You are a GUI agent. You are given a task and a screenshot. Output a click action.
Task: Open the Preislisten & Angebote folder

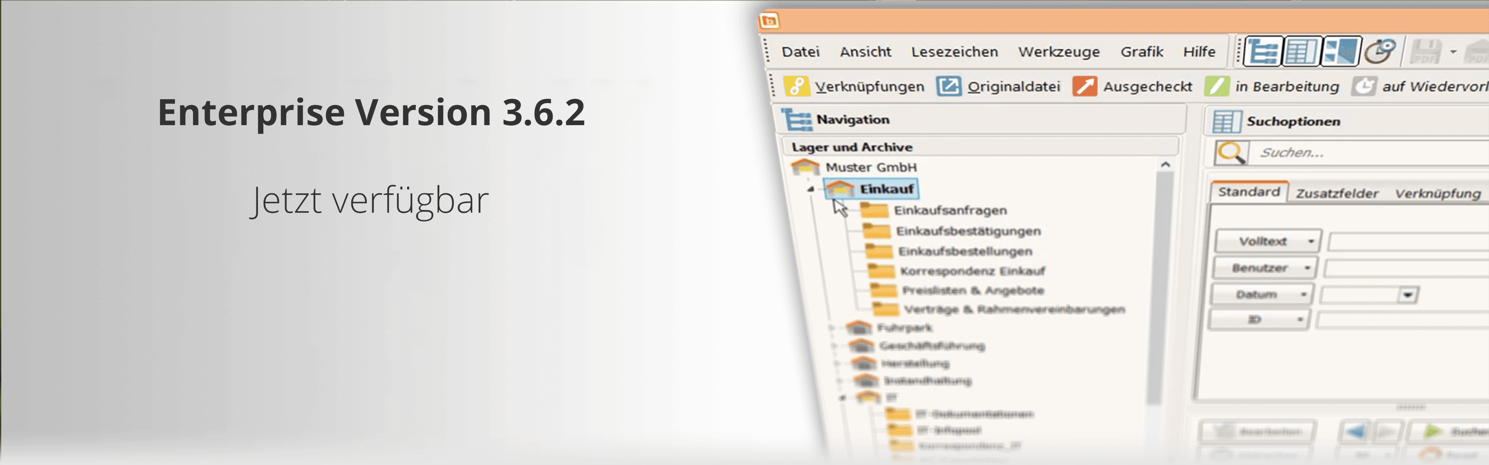pos(973,290)
